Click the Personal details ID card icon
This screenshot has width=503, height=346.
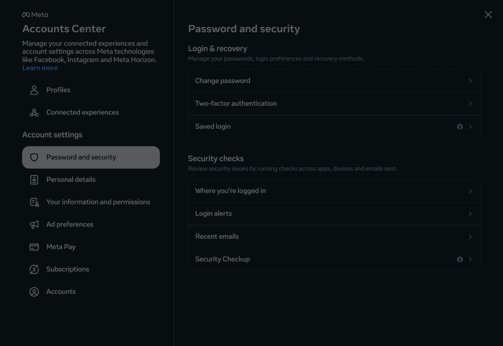(x=34, y=180)
